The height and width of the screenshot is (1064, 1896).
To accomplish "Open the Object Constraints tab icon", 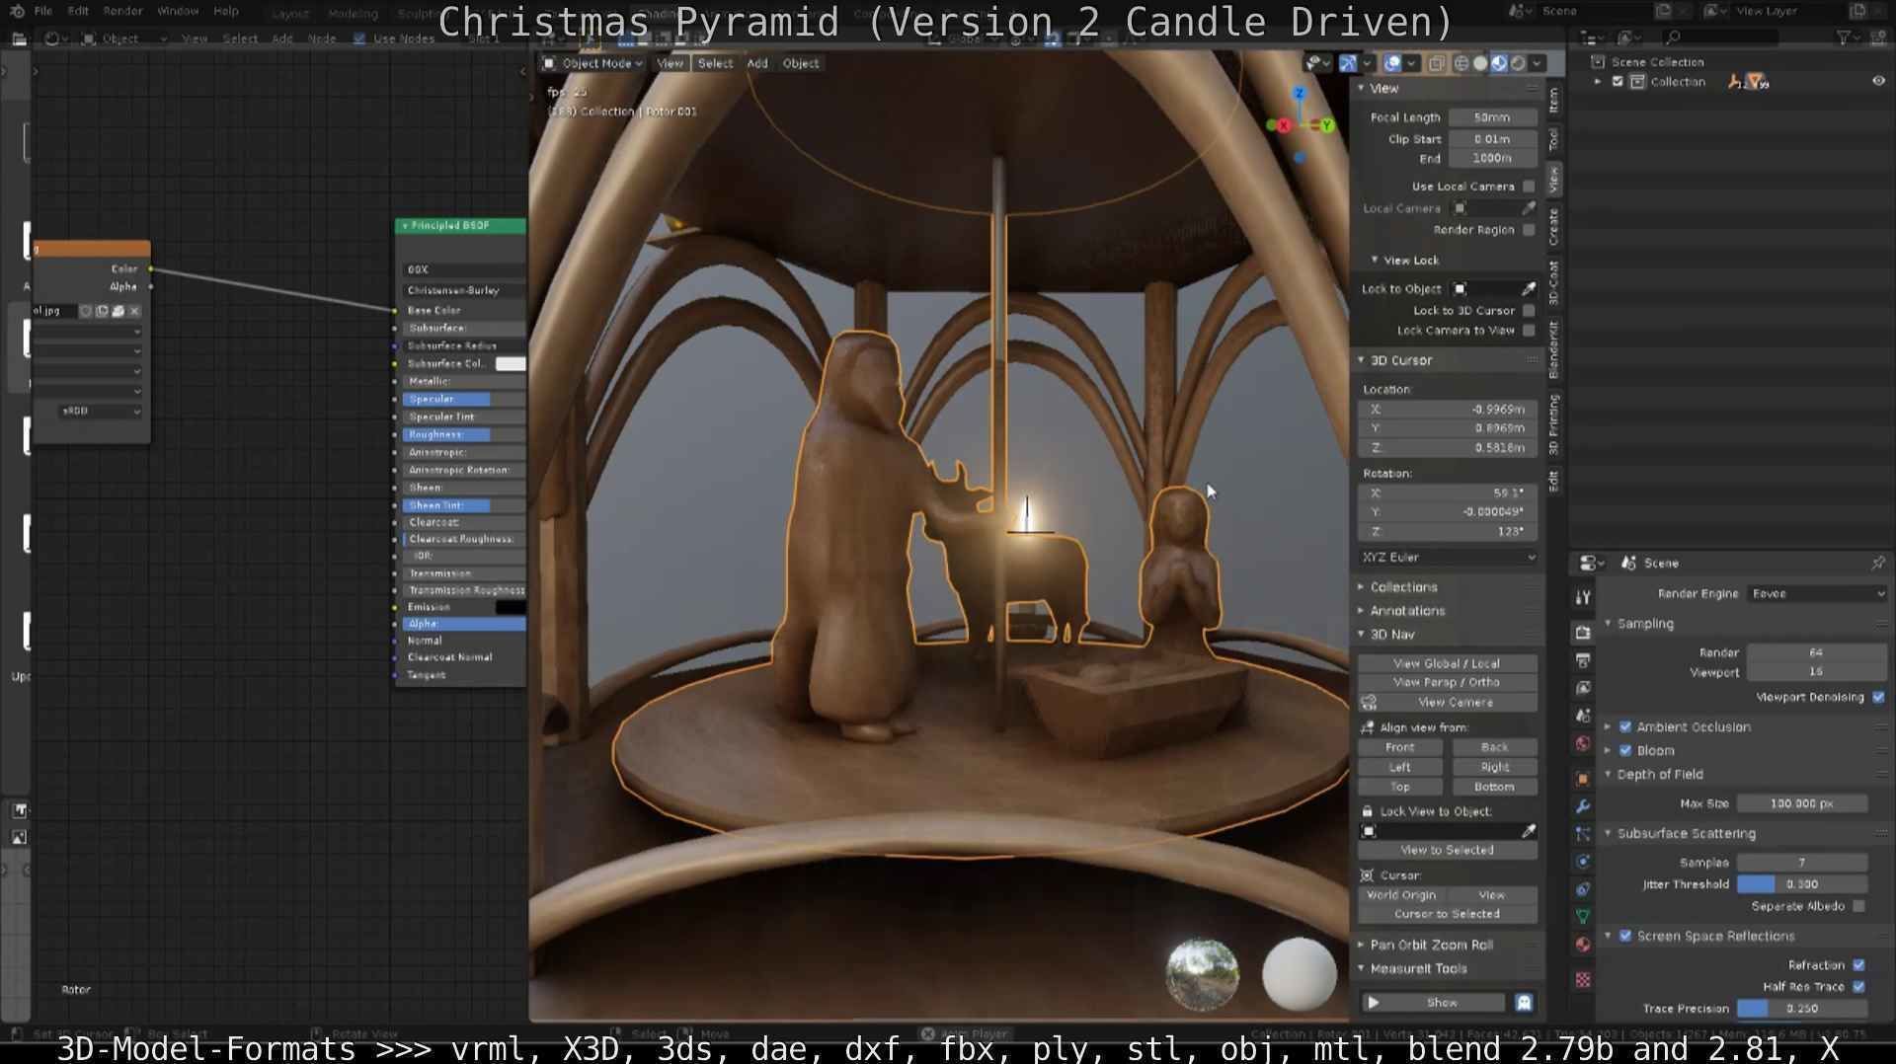I will tap(1583, 889).
